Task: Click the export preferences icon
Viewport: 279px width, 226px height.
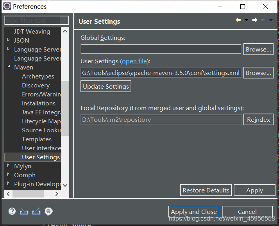Action: point(36,211)
